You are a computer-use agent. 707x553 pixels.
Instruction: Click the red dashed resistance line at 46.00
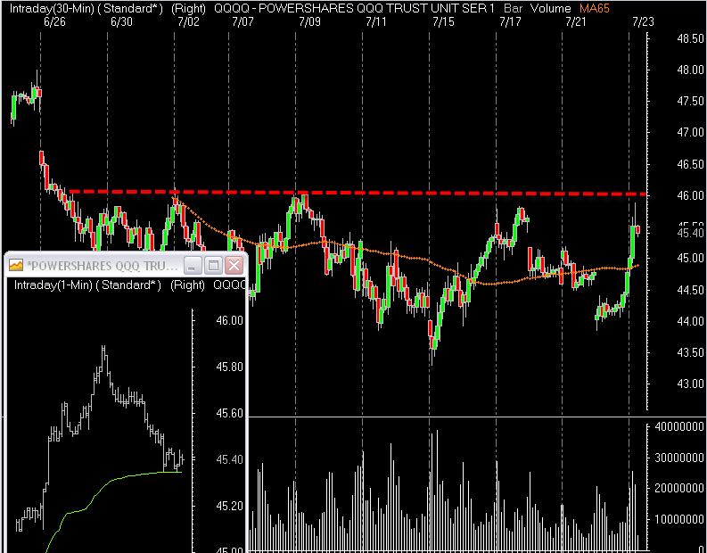(x=357, y=193)
